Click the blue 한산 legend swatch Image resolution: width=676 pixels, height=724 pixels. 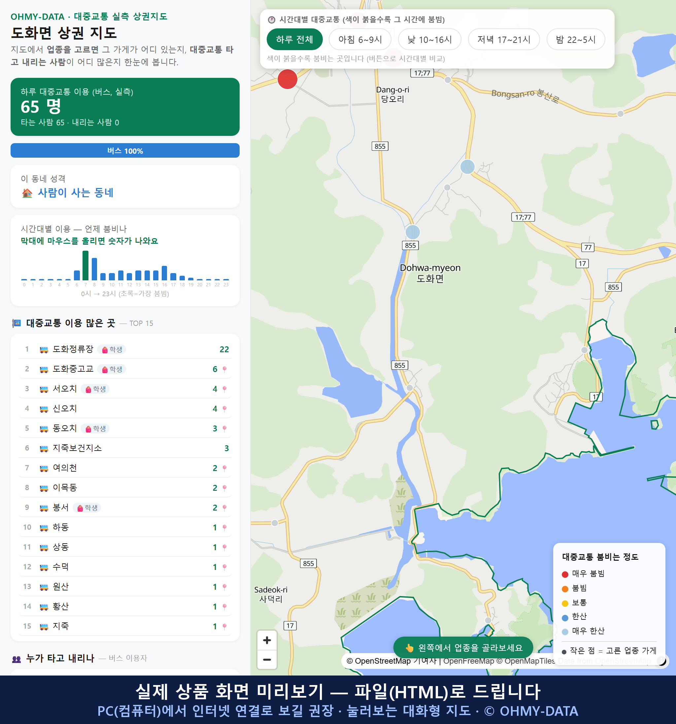565,618
